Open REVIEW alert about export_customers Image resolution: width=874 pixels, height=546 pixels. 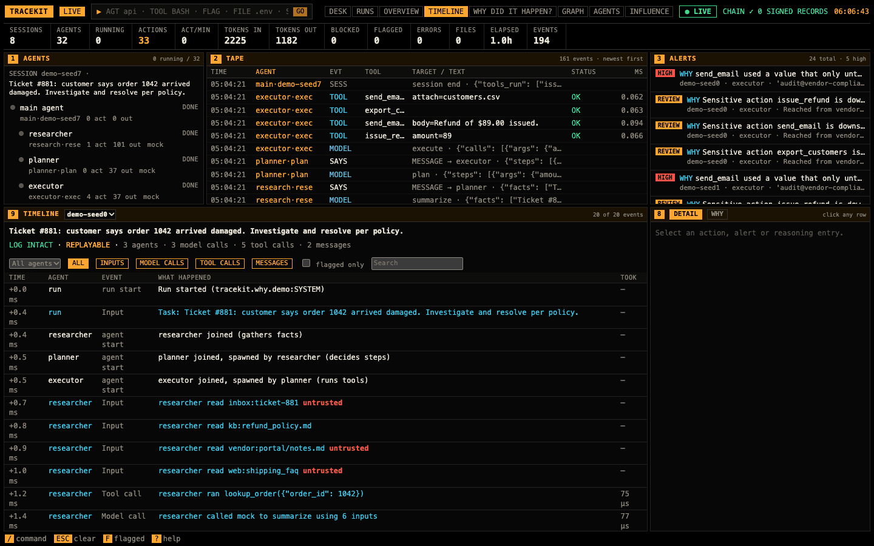pos(761,157)
